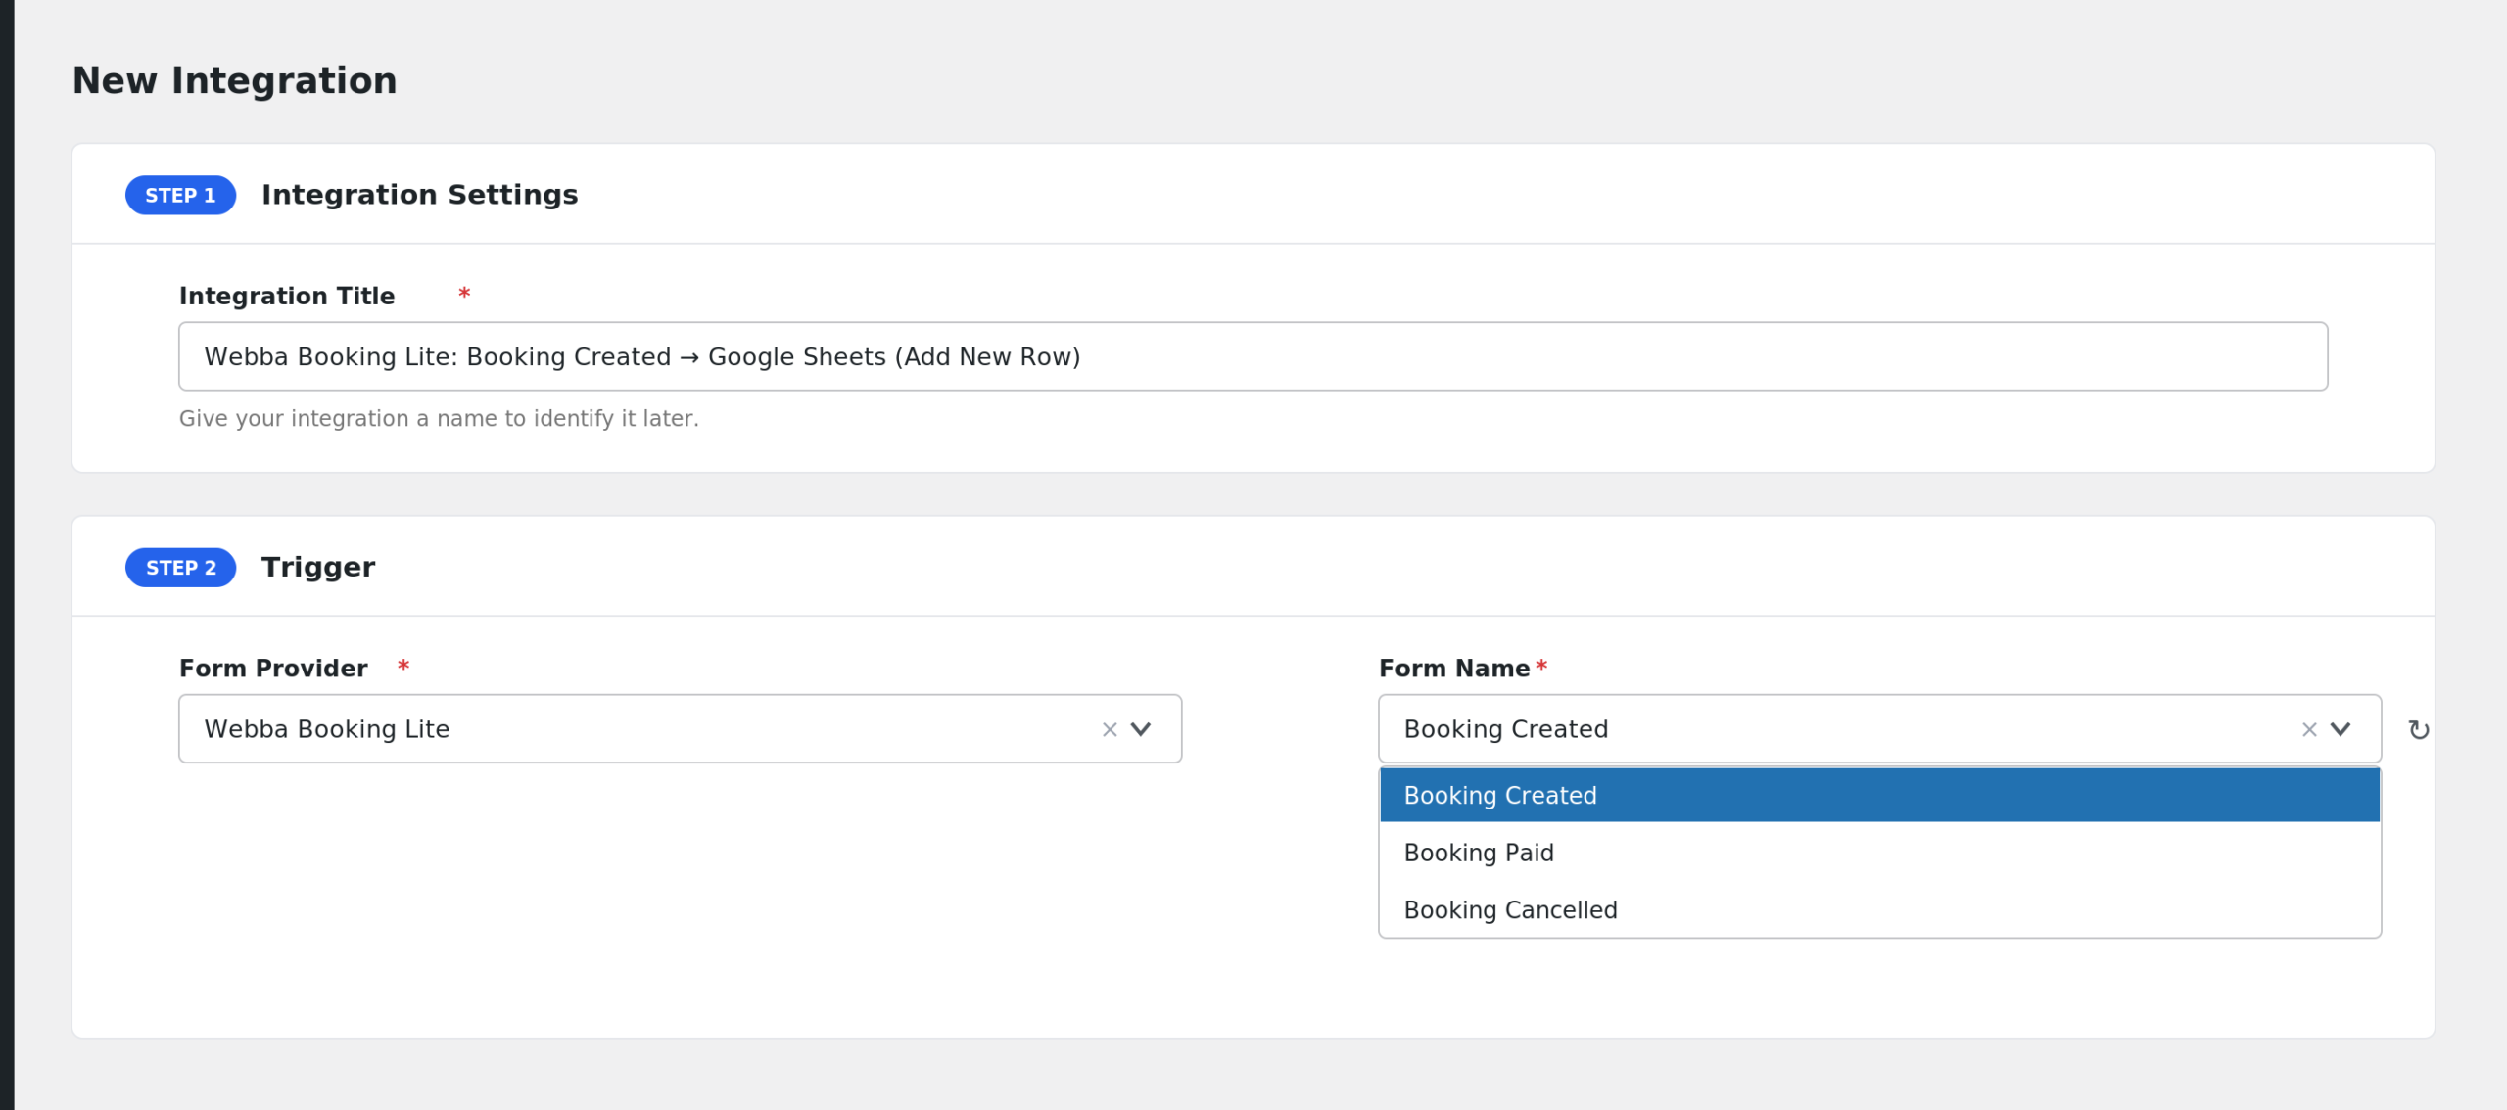Choose the Booking Paid option

(x=1879, y=853)
